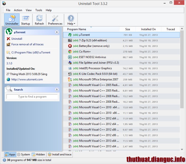The width and height of the screenshot is (186, 164).
Task: Switch to the System tab
Action: point(24,154)
